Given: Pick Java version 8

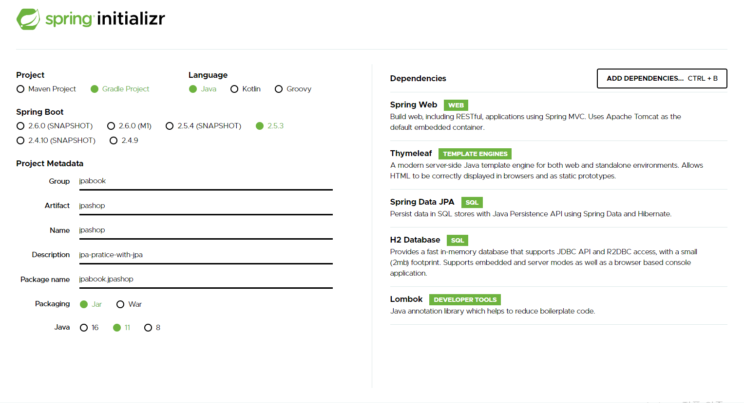Looking at the screenshot, I should (x=152, y=328).
